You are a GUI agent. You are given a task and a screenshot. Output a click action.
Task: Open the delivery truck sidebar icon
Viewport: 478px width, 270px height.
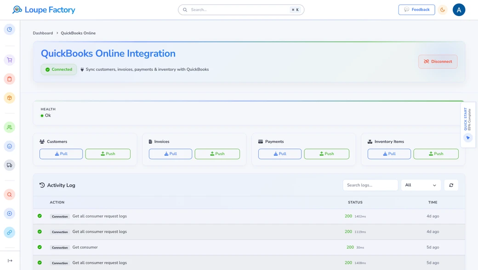10,165
